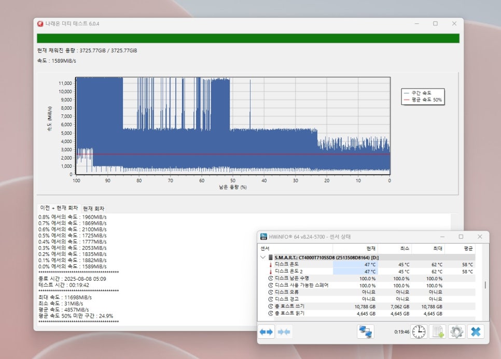
Task: Click thermometer icon of 디스크 온도 2 row
Action: (271, 271)
